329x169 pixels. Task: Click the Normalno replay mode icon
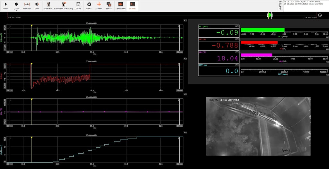27,6
